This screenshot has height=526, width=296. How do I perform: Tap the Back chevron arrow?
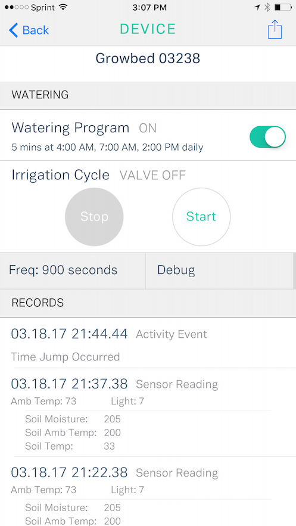coord(14,30)
